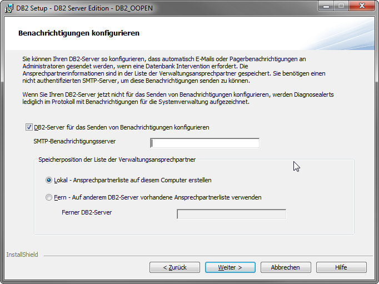Screen dimensions: 379x284
Task: Click the Ferner DB2-Server text field
Action: tap(232, 214)
